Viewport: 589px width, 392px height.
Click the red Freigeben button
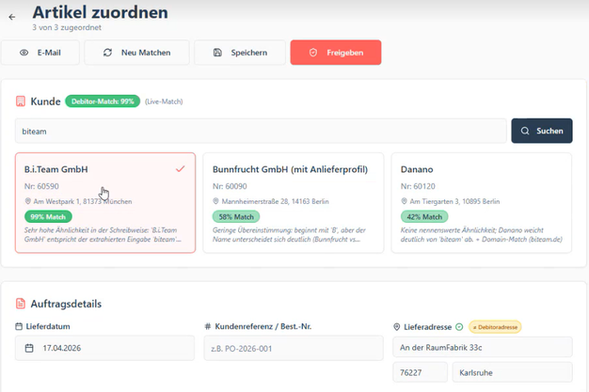(335, 53)
